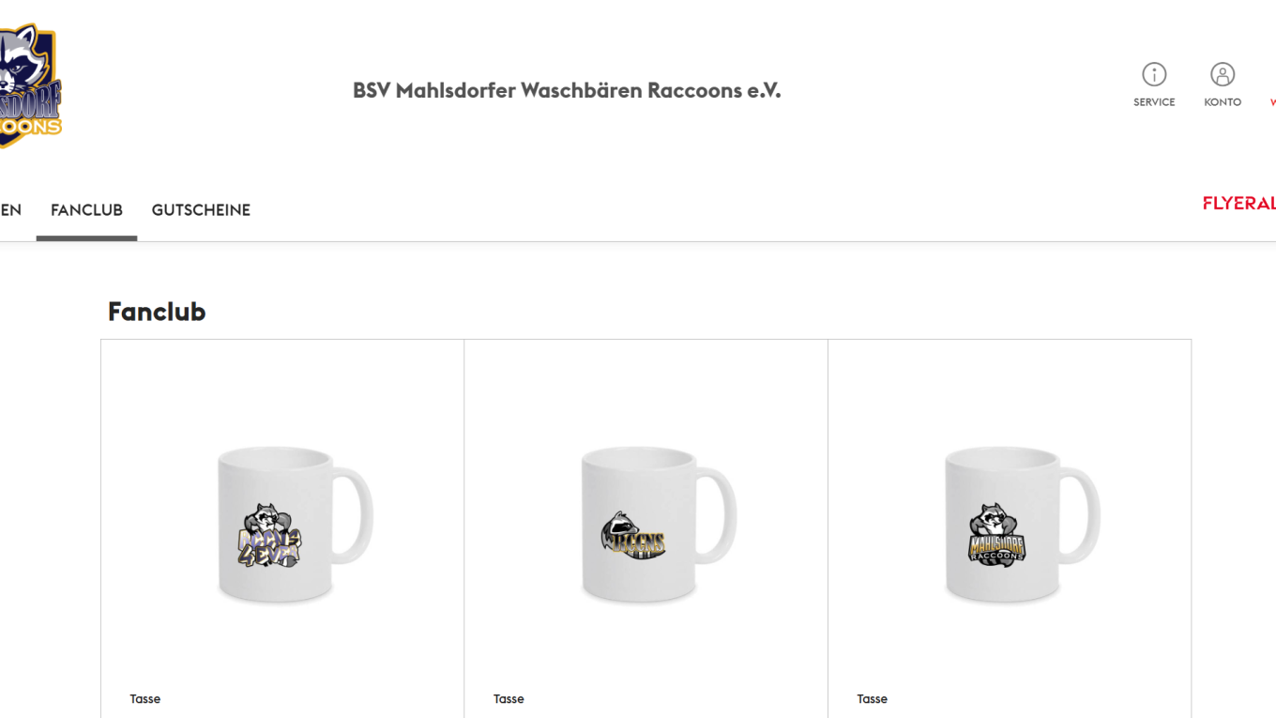1276x718 pixels.
Task: Open the third product's Tasse label
Action: tap(873, 699)
